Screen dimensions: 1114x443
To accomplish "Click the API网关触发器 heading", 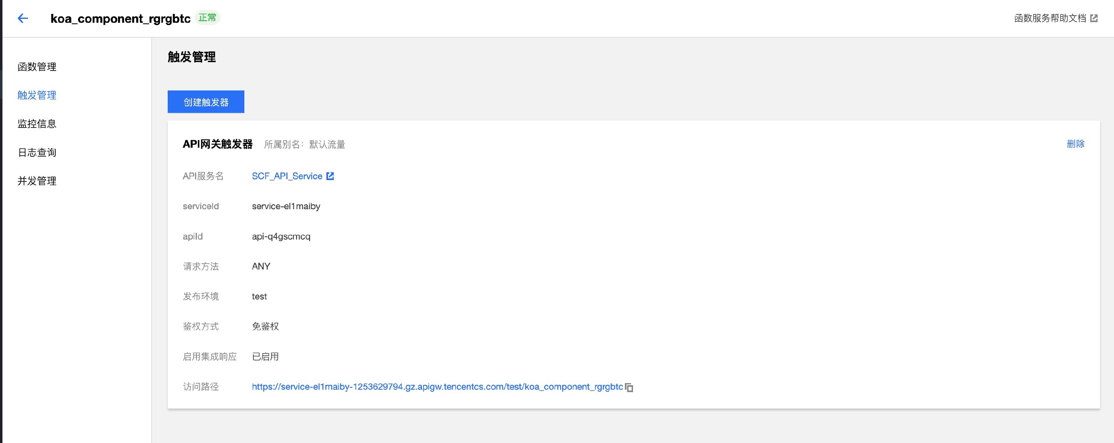I will 218,144.
